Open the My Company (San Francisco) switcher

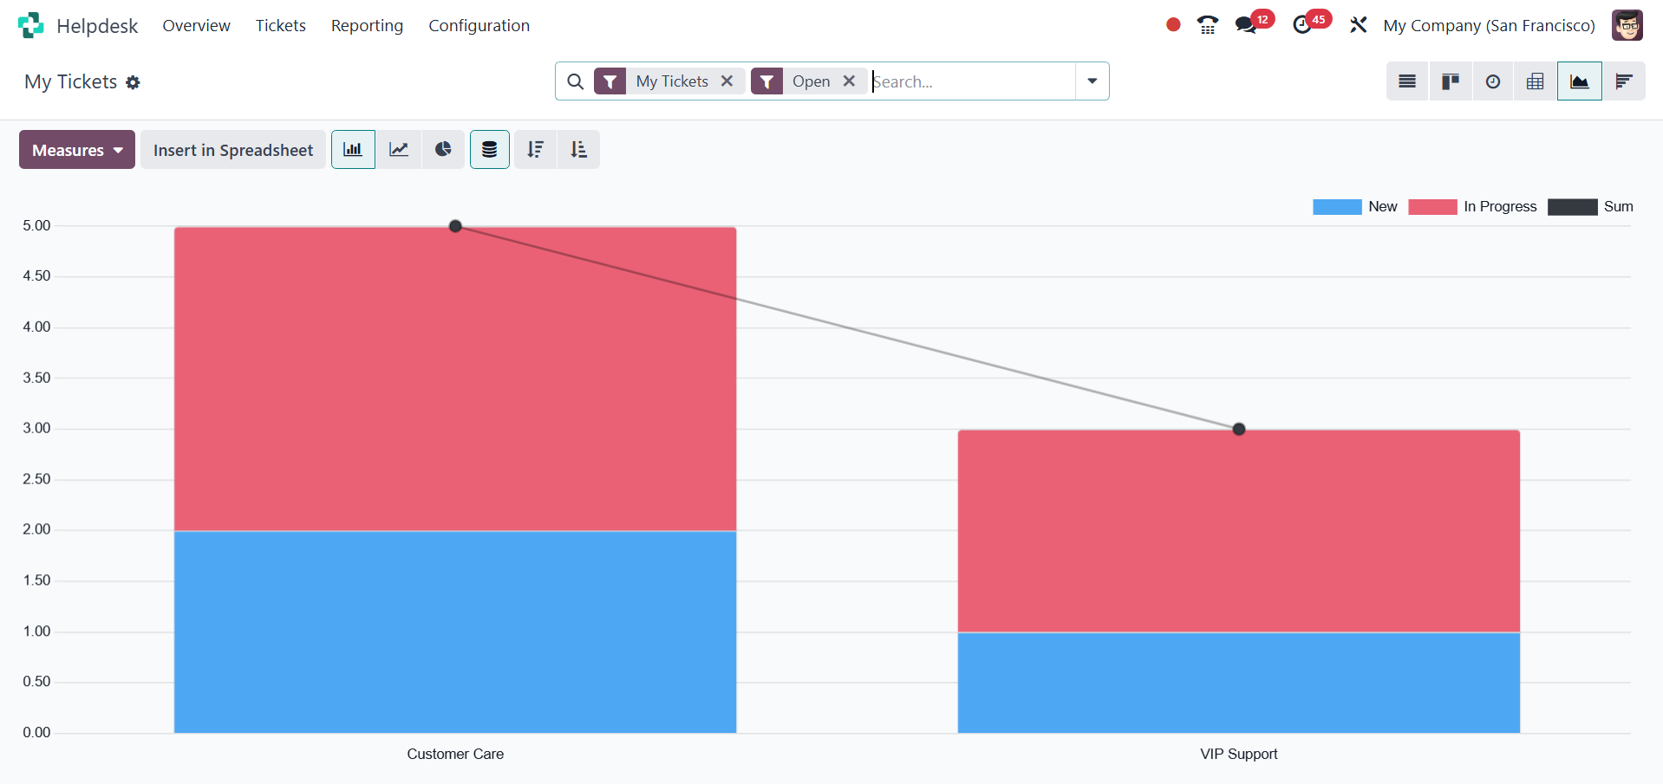pyautogui.click(x=1490, y=26)
